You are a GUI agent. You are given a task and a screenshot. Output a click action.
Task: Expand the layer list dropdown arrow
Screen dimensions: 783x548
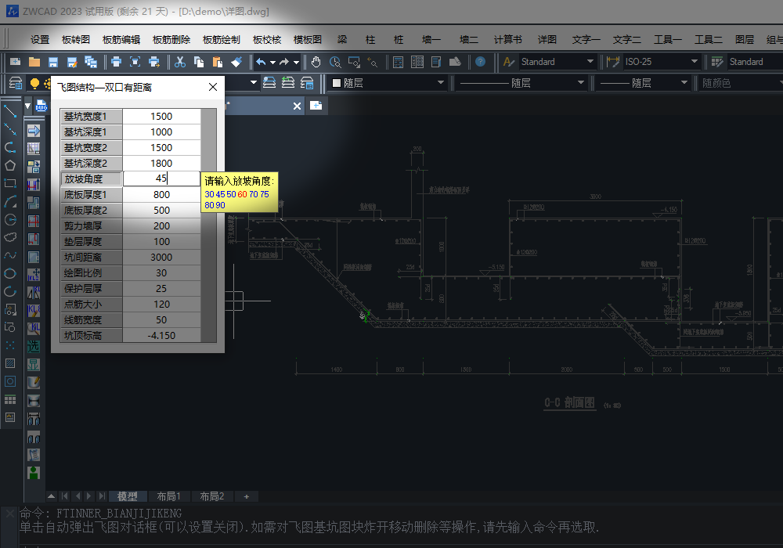(x=254, y=82)
